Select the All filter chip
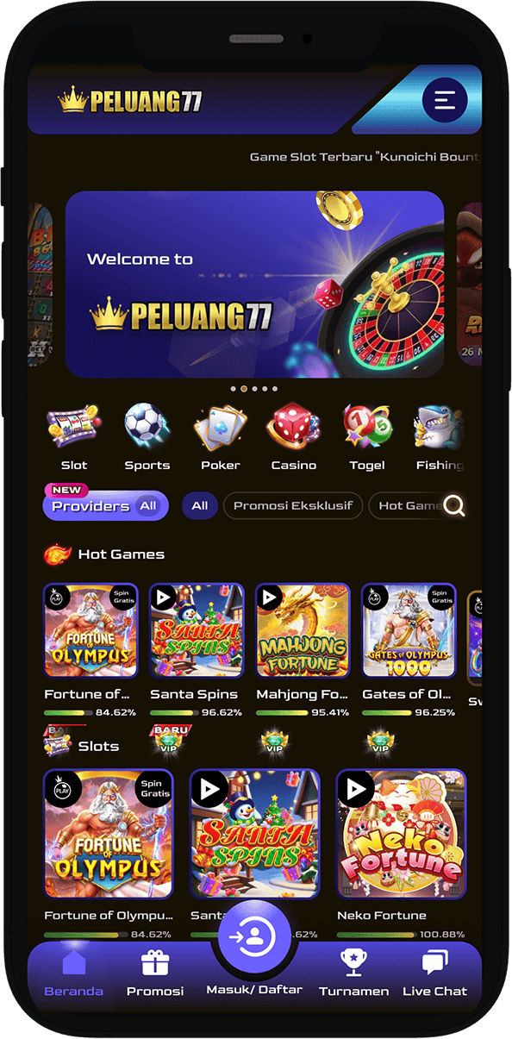The height and width of the screenshot is (1039, 512). 200,506
